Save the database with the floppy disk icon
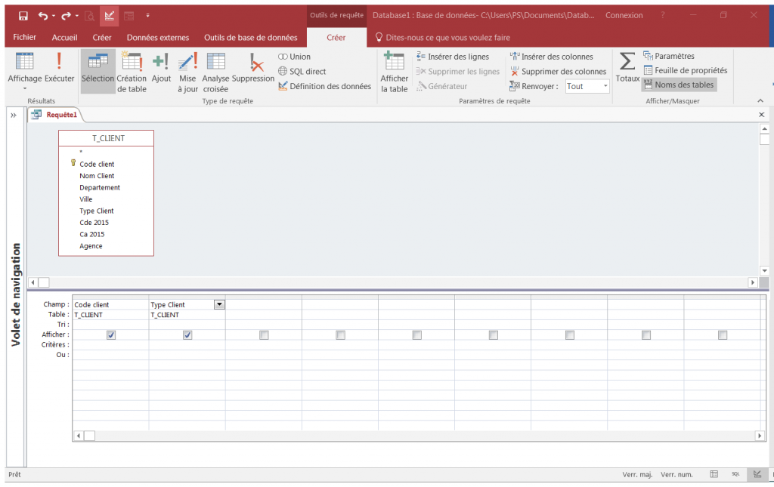774x487 pixels. [23, 16]
